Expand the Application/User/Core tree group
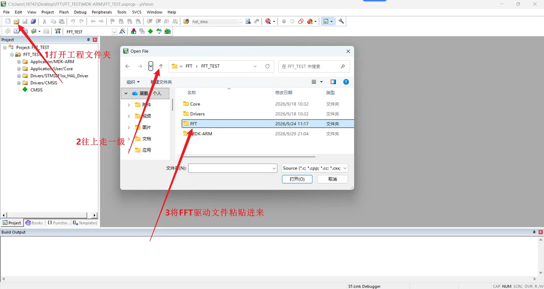544x289 pixels. click(19, 69)
